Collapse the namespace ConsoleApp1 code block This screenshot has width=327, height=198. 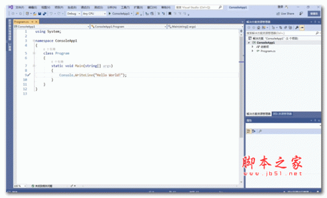(34, 41)
